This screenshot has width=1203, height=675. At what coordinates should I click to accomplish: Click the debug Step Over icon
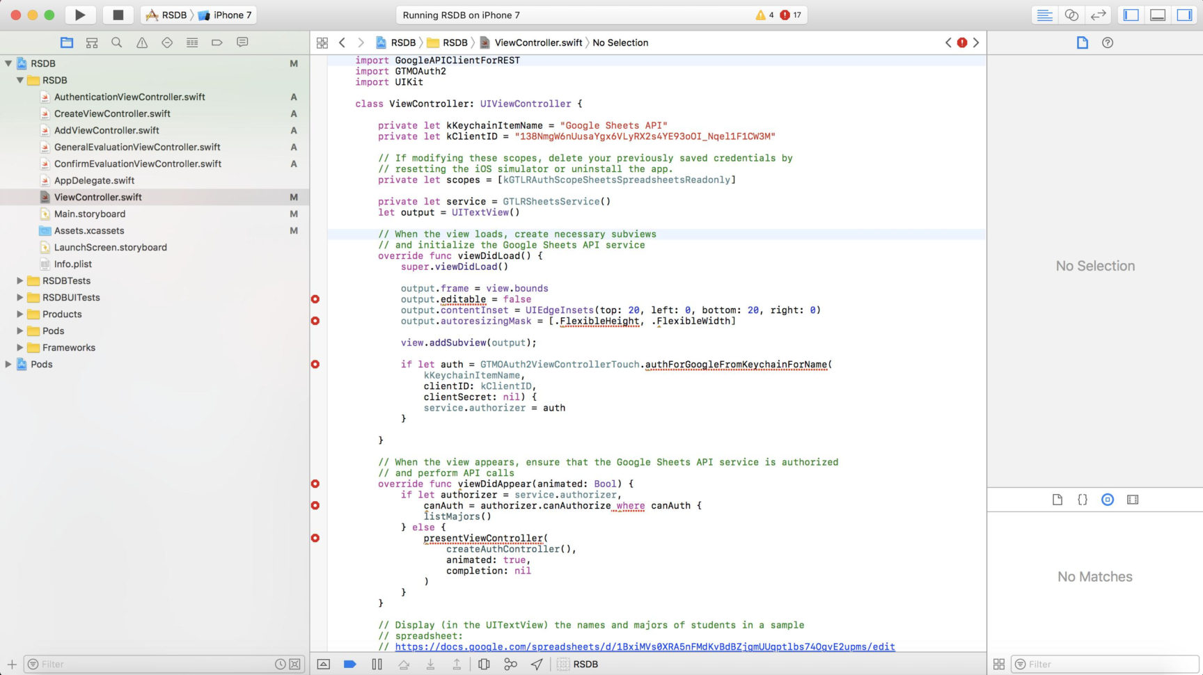point(404,664)
